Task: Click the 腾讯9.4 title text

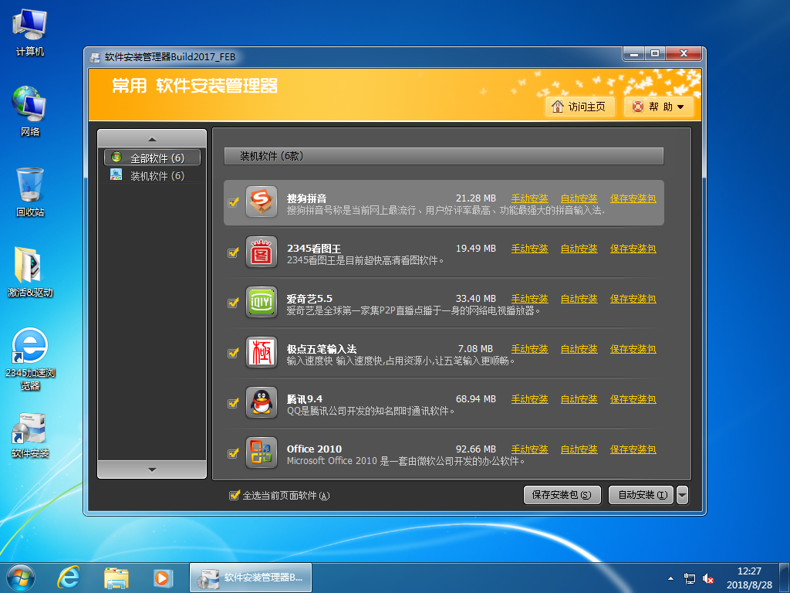Action: [x=304, y=399]
